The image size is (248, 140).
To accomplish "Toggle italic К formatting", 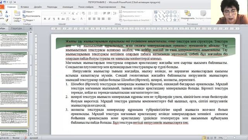I will point(49,19).
